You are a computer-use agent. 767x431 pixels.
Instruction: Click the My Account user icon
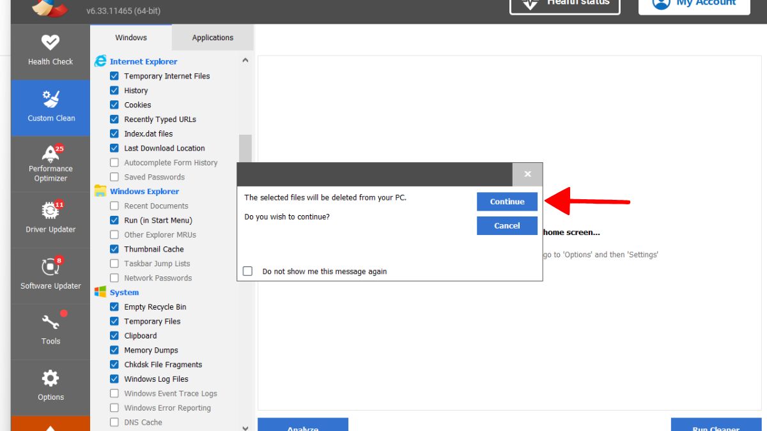(661, 3)
